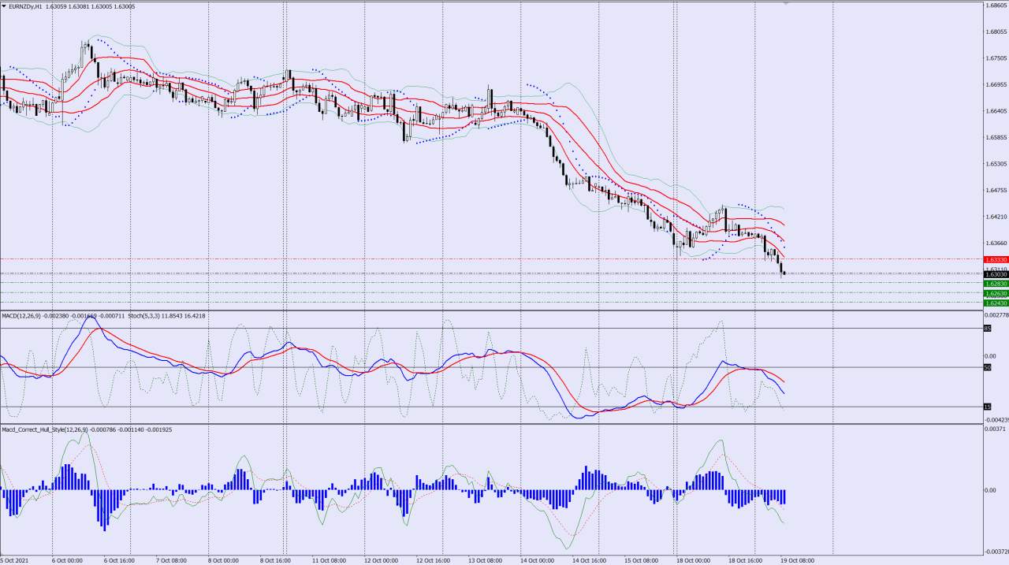Image resolution: width=1009 pixels, height=565 pixels.
Task: Click the 1.65305 price axis label
Action: click(996, 164)
